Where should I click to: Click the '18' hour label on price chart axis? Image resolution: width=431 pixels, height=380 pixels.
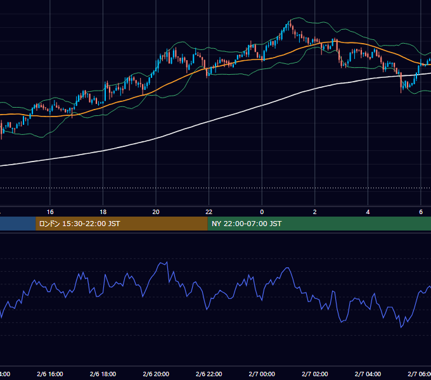(103, 212)
